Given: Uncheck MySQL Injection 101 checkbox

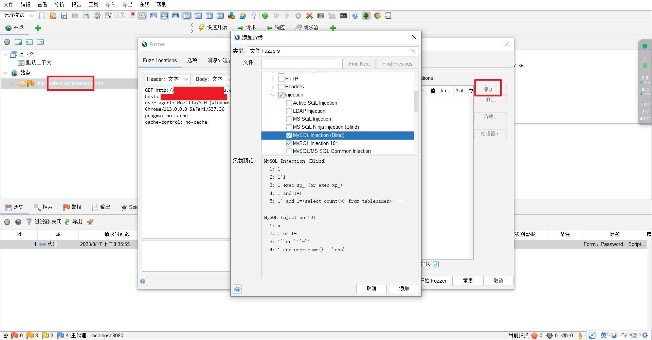Looking at the screenshot, I should click(x=289, y=143).
